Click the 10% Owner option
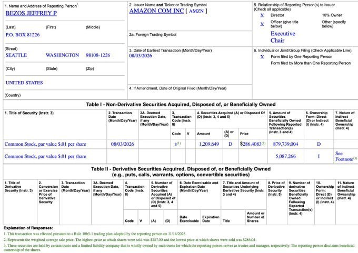 [x=332, y=15]
